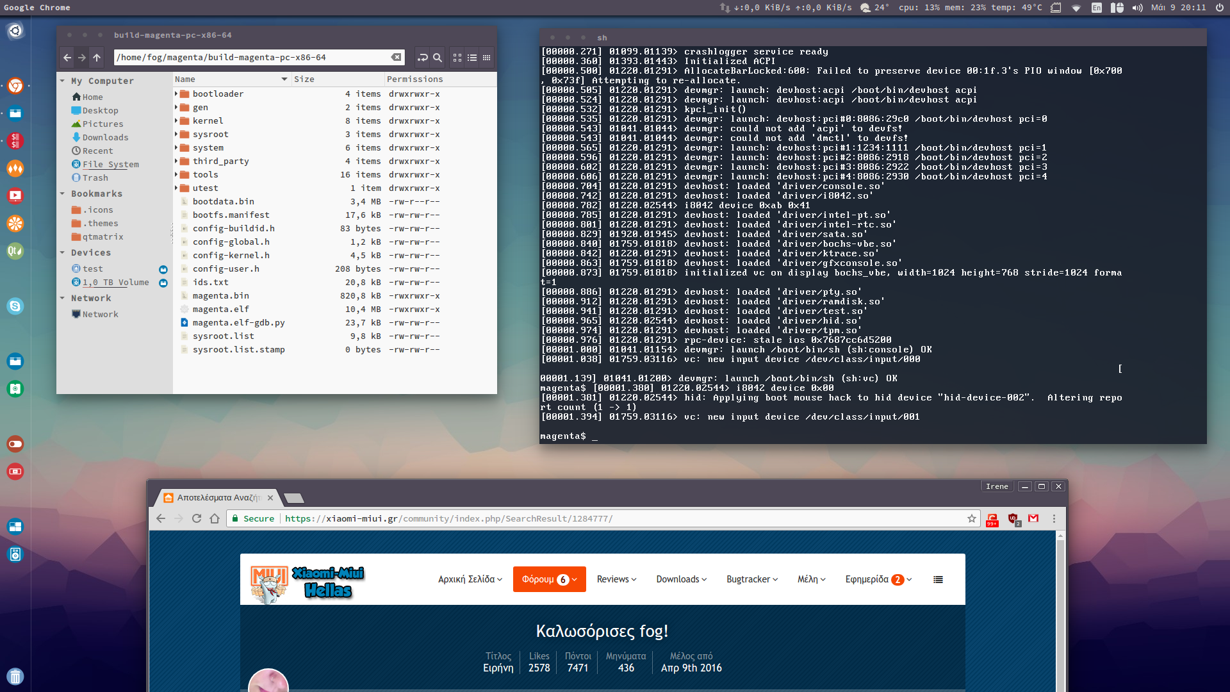This screenshot has width=1230, height=692.
Task: Switch file manager to icon view
Action: 457,58
